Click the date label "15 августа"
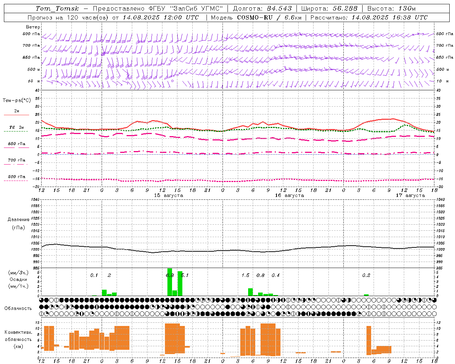This screenshot has height=364, width=455. click(168, 196)
